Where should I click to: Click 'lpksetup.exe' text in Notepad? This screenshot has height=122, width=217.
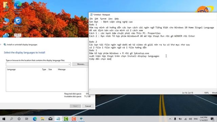click(141, 53)
